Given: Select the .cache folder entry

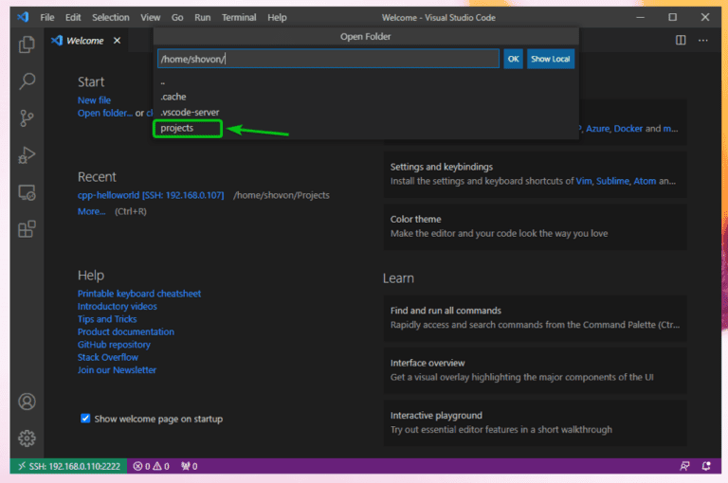Looking at the screenshot, I should click(x=366, y=97).
